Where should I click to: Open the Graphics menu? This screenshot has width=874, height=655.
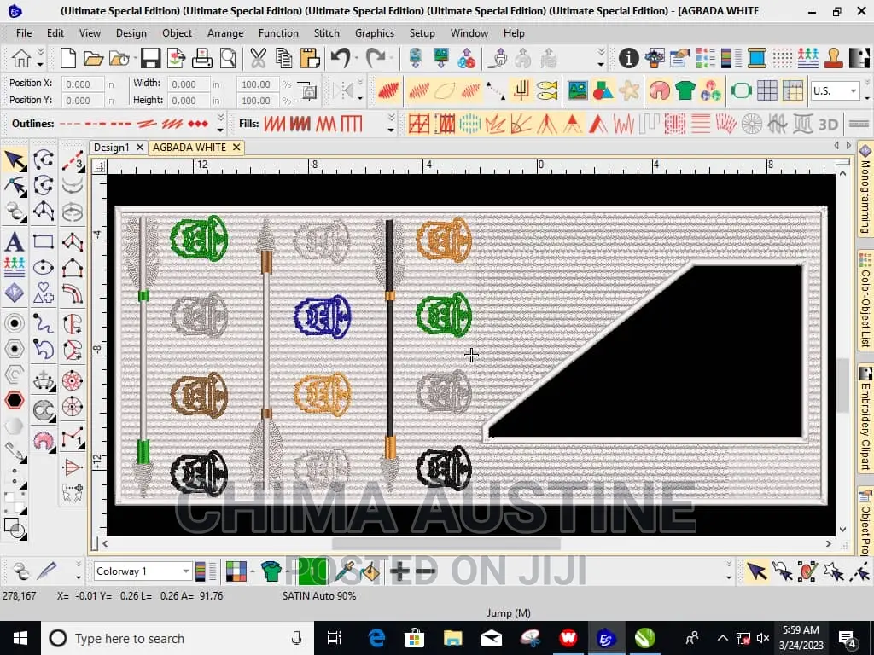(x=374, y=33)
